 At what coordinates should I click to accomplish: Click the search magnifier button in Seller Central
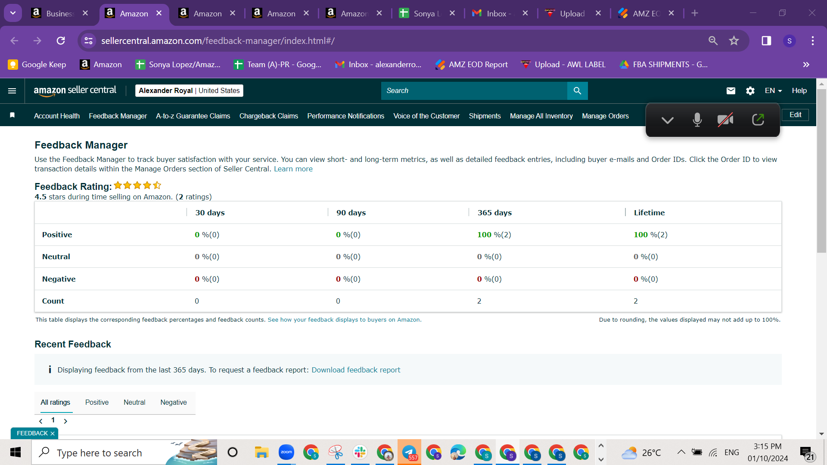(577, 91)
